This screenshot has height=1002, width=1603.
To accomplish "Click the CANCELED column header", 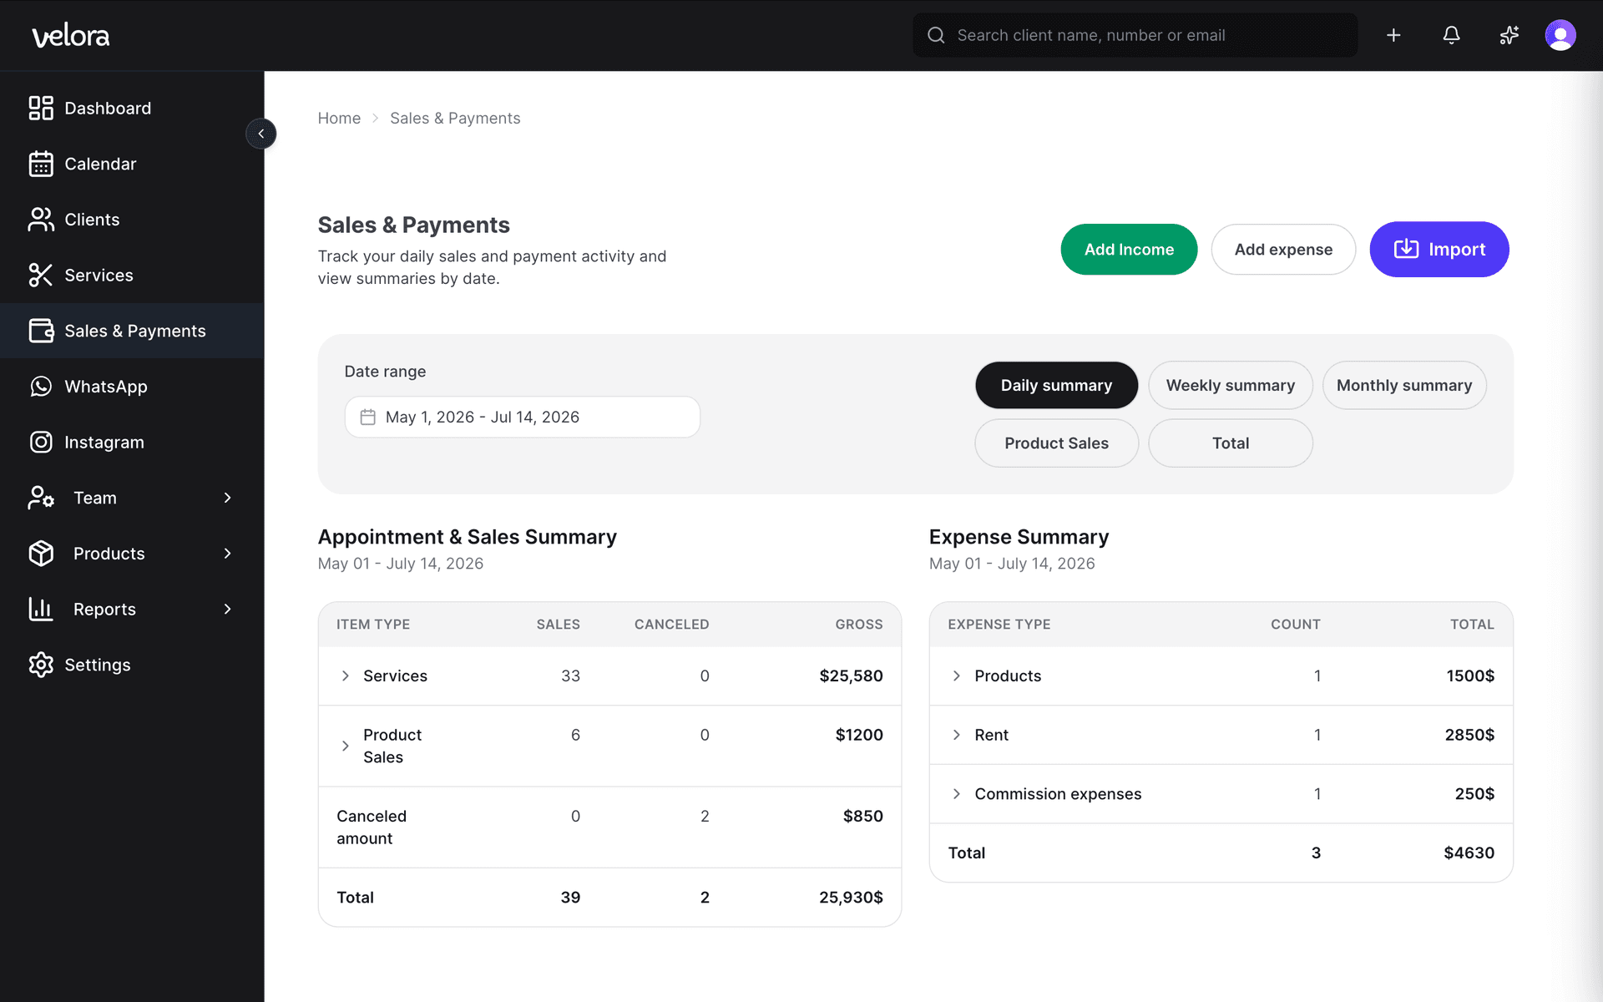I will pyautogui.click(x=671, y=624).
